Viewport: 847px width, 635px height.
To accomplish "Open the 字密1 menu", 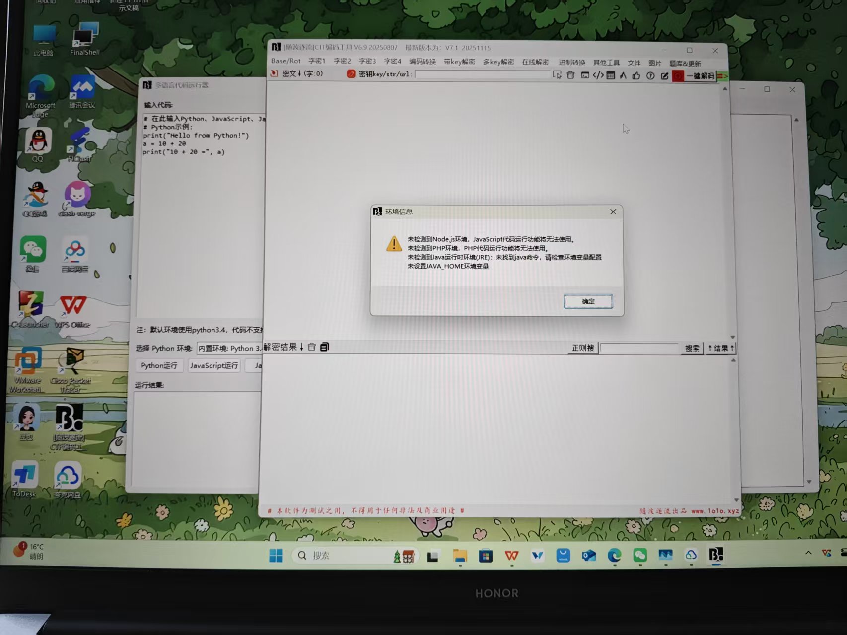I will pyautogui.click(x=317, y=61).
